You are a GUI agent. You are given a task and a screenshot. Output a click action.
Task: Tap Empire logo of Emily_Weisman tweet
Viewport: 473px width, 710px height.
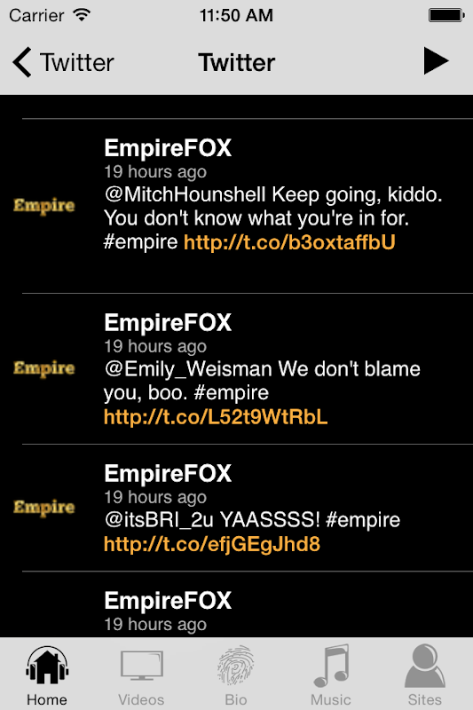point(43,368)
